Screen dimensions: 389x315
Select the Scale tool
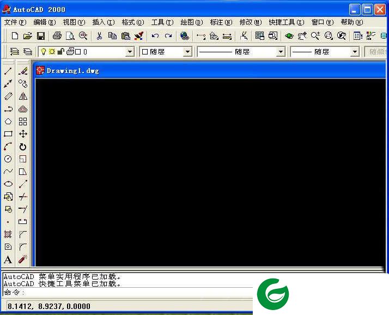[x=23, y=159]
